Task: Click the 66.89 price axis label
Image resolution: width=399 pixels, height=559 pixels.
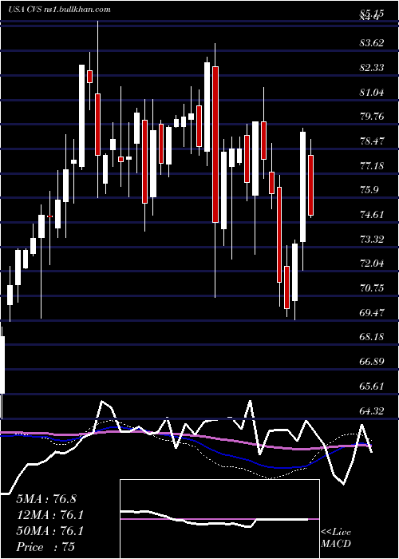Action: coord(372,362)
